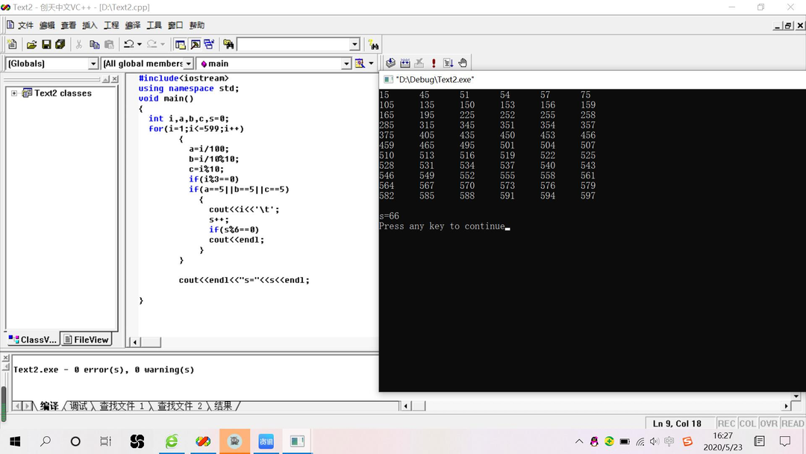Open the Undo history dropdown arrow
This screenshot has height=454, width=806.
(140, 45)
